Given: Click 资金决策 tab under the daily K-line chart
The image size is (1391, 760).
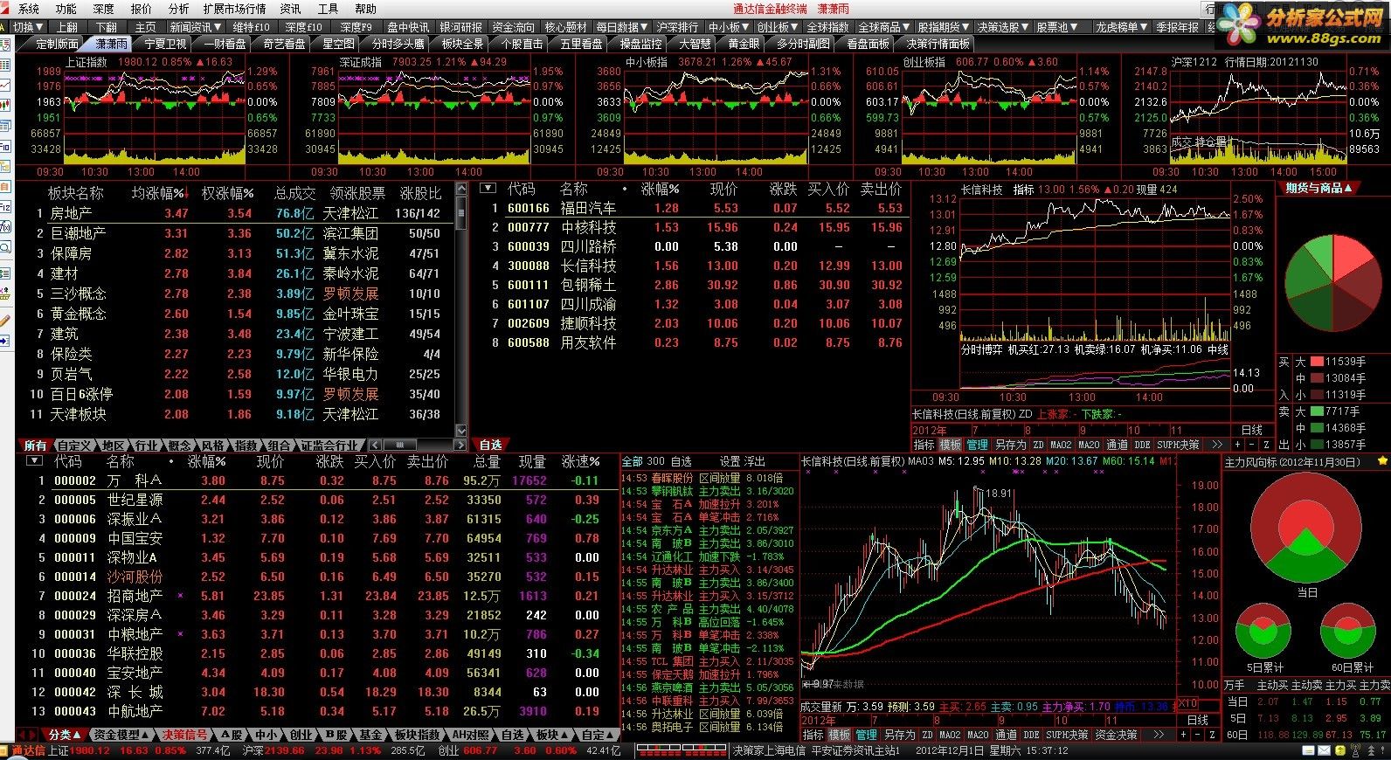Looking at the screenshot, I should click(1115, 736).
